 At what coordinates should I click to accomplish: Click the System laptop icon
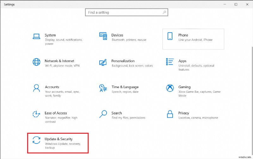pyautogui.click(x=36, y=36)
